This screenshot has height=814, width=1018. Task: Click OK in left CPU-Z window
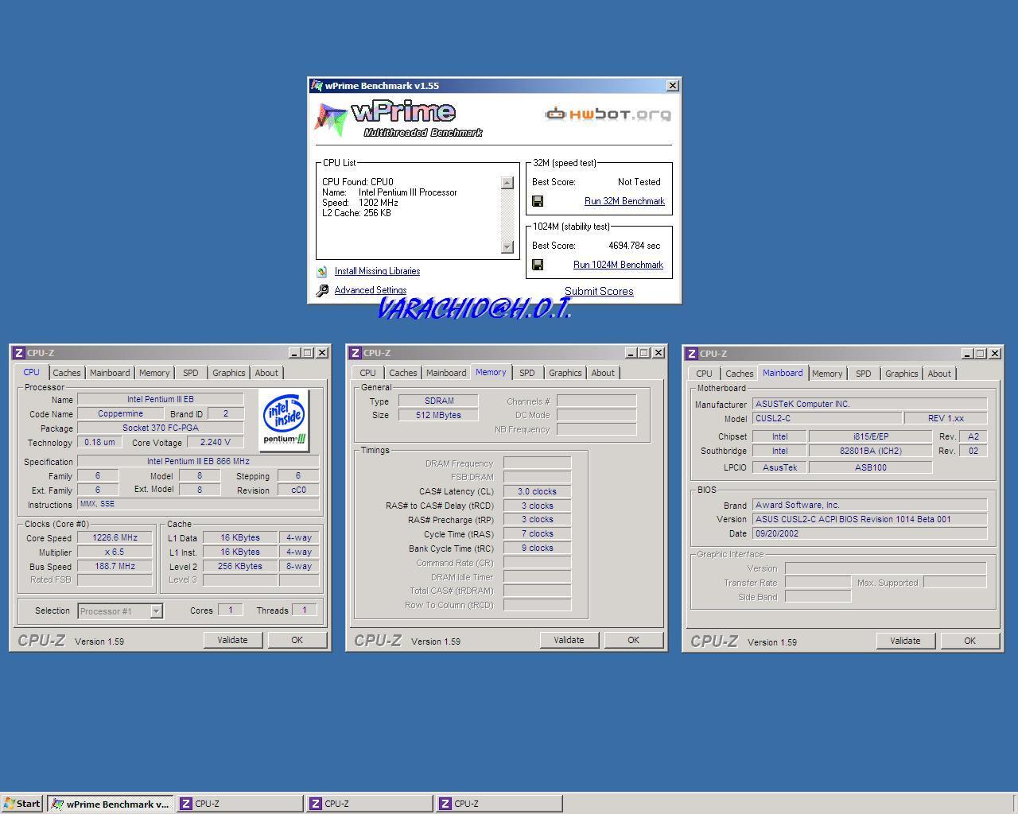(x=297, y=640)
